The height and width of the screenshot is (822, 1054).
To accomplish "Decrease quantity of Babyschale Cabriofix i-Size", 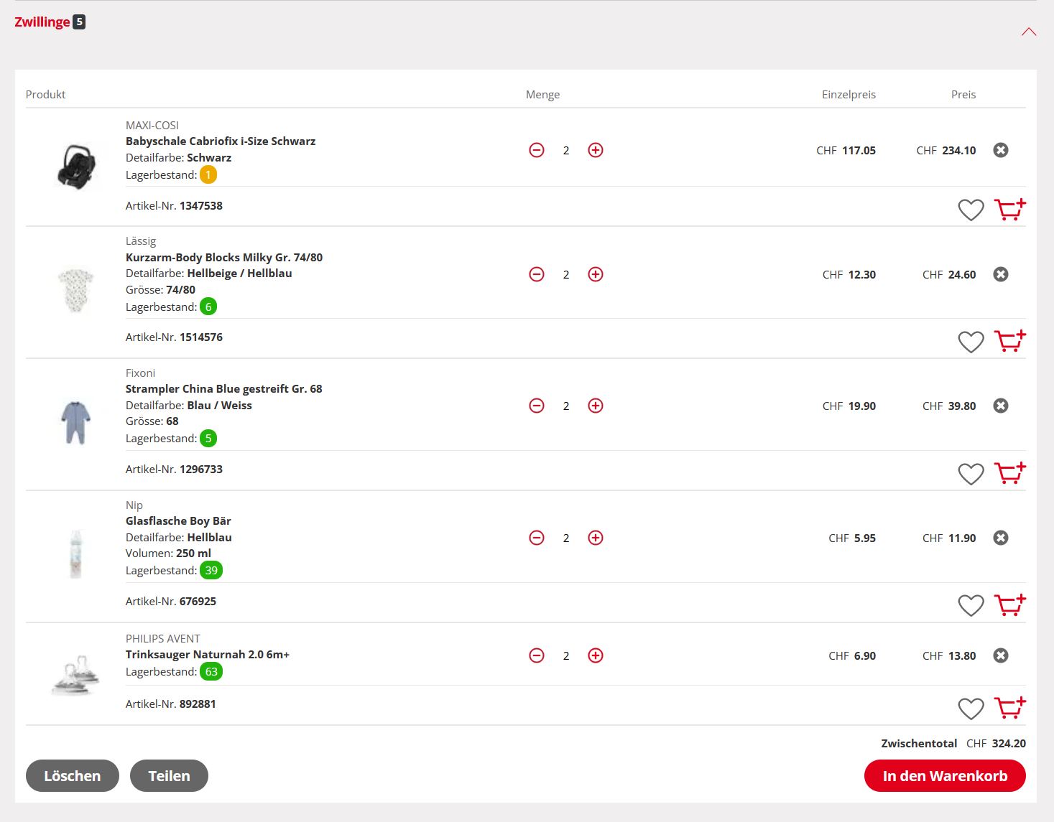I will point(537,150).
